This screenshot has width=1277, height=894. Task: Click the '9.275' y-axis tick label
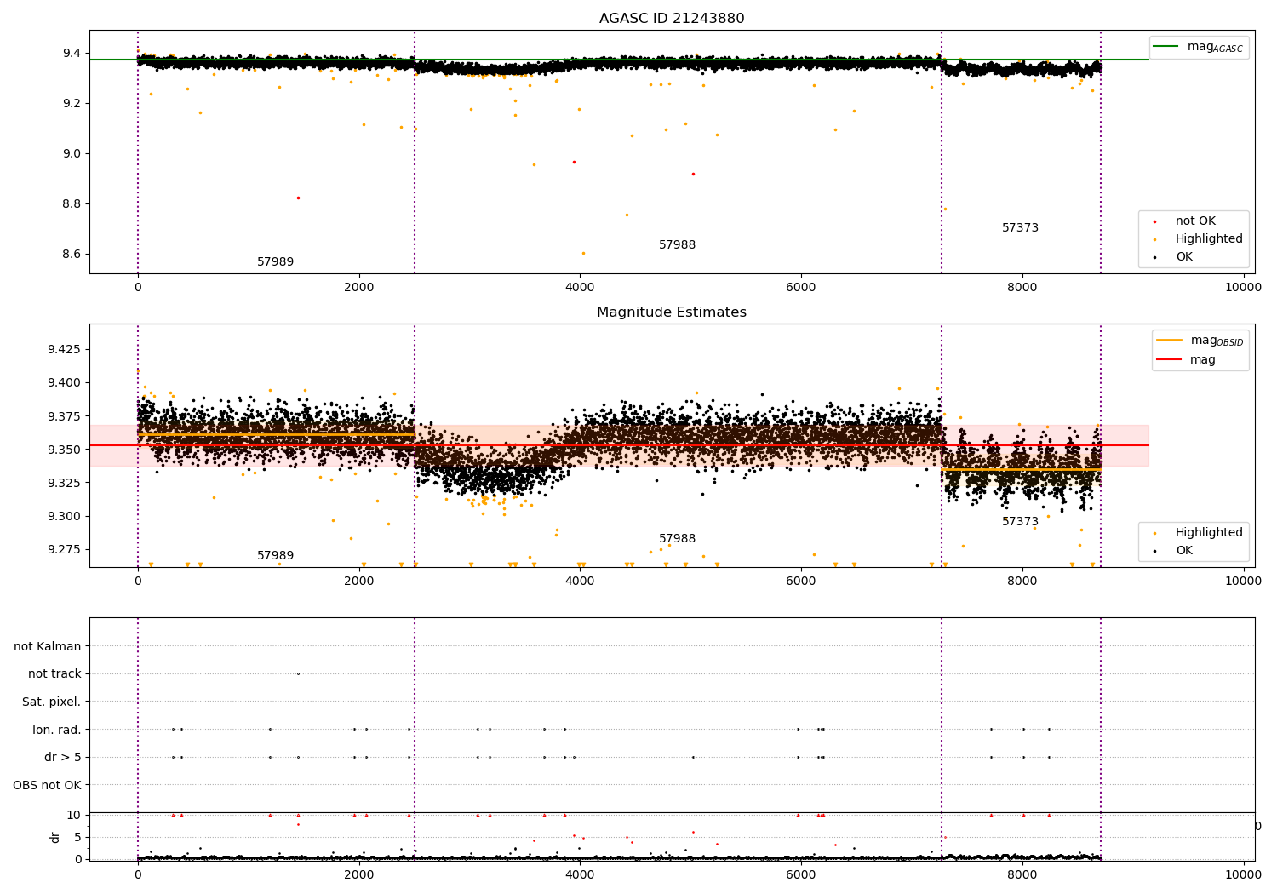(x=65, y=549)
